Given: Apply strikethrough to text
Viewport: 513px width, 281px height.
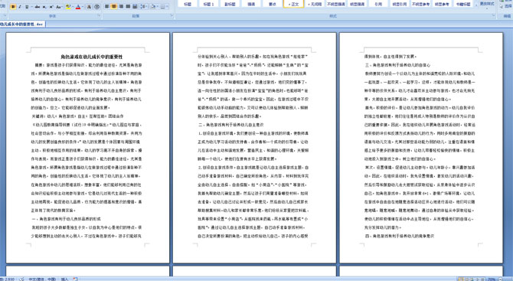Looking at the screenshot, I should [38, 7].
